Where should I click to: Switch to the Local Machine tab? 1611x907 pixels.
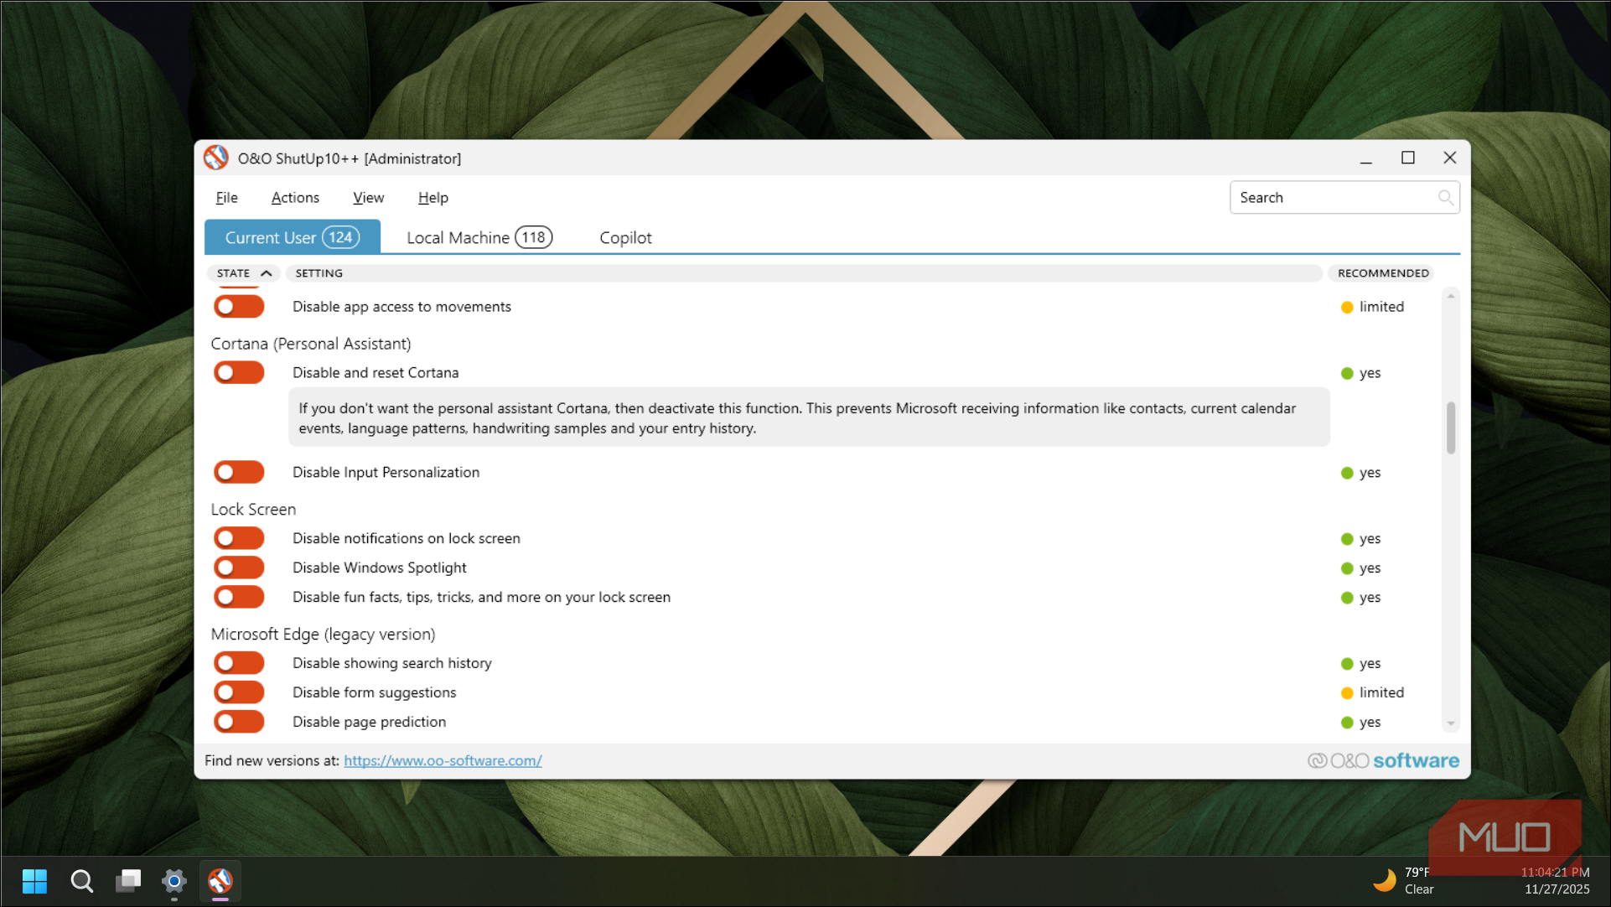pos(479,237)
